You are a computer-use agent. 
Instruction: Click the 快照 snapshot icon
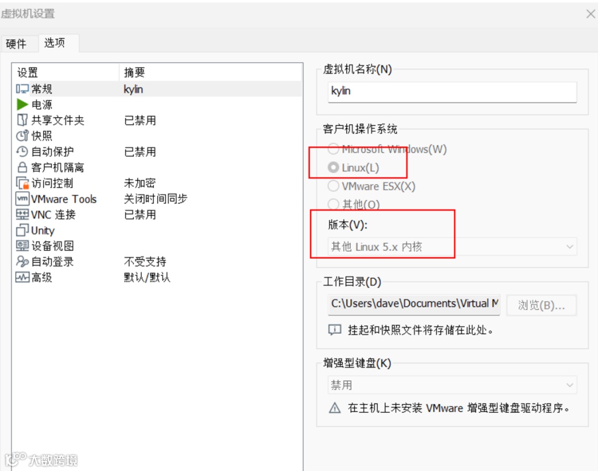[22, 136]
